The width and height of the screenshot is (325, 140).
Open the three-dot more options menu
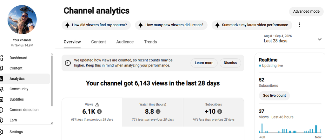(299, 25)
